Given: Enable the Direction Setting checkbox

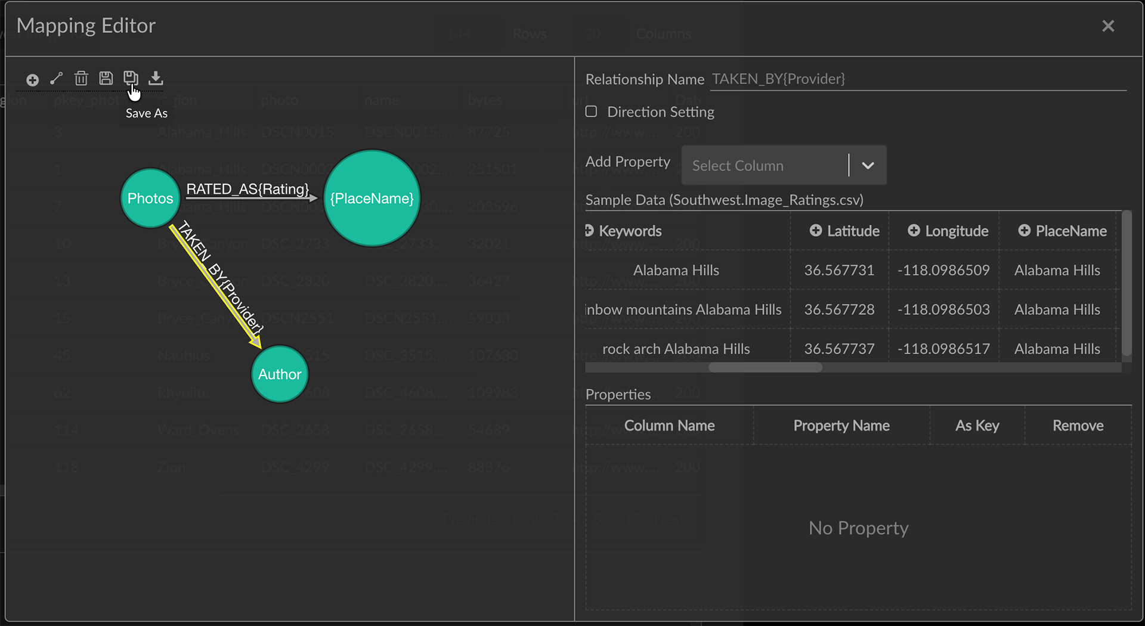Looking at the screenshot, I should [591, 111].
